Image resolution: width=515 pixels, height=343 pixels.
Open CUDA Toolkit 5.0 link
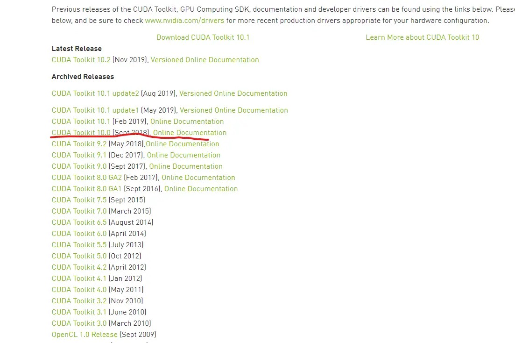[79, 256]
